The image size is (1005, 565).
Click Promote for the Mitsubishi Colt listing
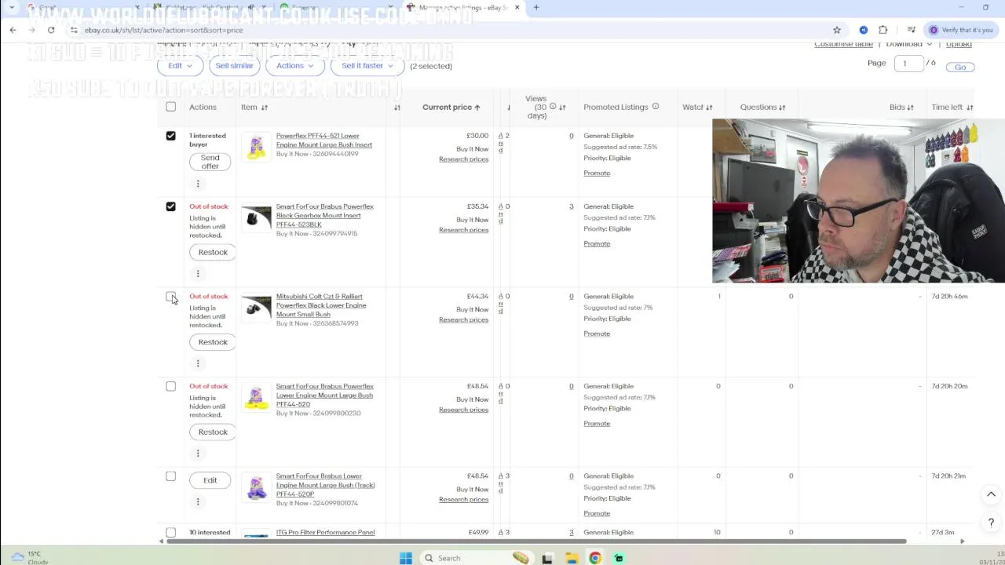597,334
